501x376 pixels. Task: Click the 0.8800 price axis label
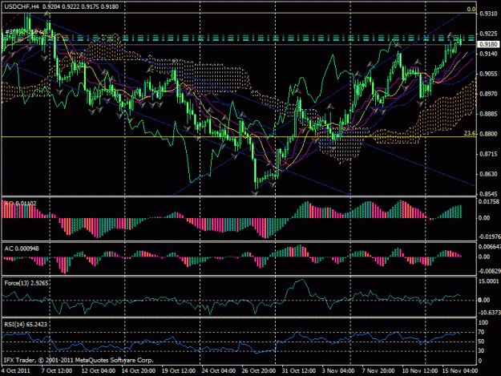[x=488, y=134]
